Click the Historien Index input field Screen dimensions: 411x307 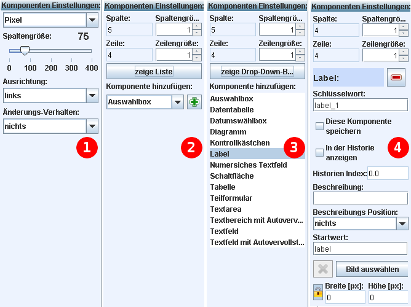coord(387,174)
